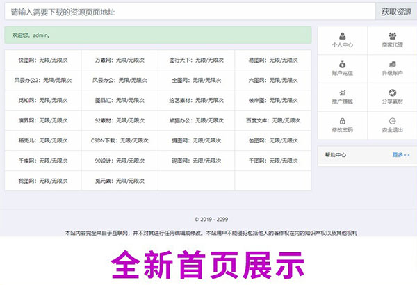The image size is (417, 285).
Task: Open 升级账户 coin stack icon
Action: click(392, 65)
